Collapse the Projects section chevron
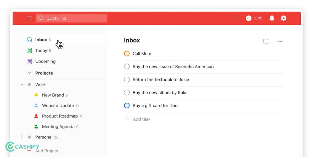This screenshot has width=314, height=157. coord(29,73)
